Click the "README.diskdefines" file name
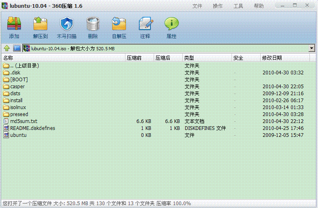This screenshot has width=318, height=208. [33, 128]
